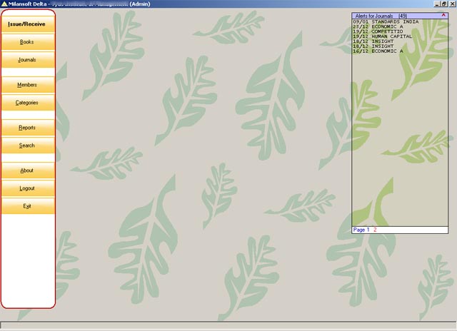The image size is (457, 331).
Task: Select the 23/12 ECONOMIC A alert
Action: (x=378, y=27)
